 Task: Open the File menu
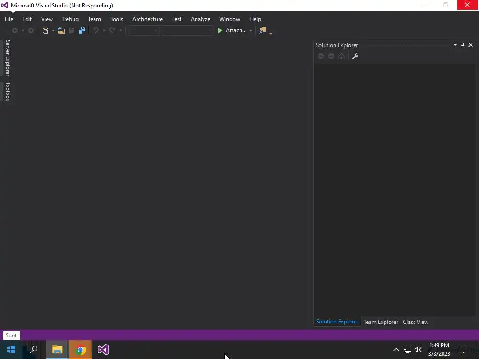coord(9,19)
